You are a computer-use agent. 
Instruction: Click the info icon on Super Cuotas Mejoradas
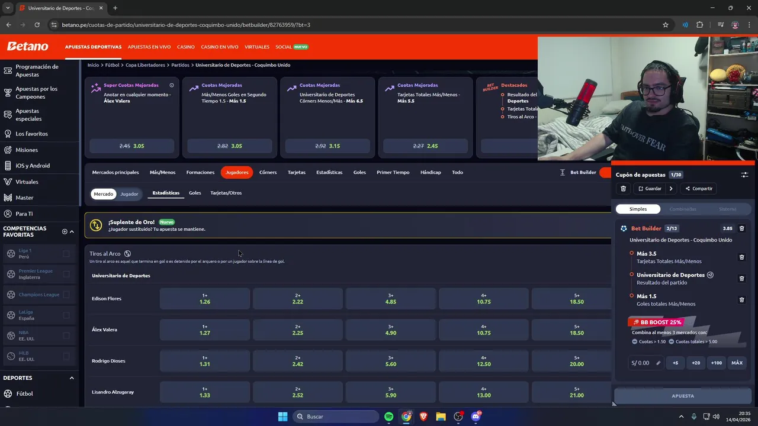[x=172, y=85]
